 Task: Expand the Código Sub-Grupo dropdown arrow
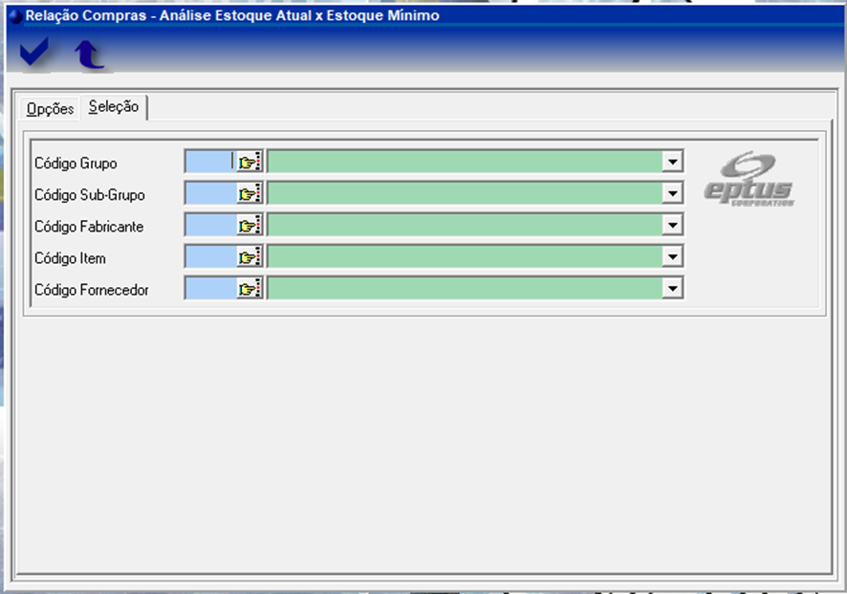tap(673, 194)
